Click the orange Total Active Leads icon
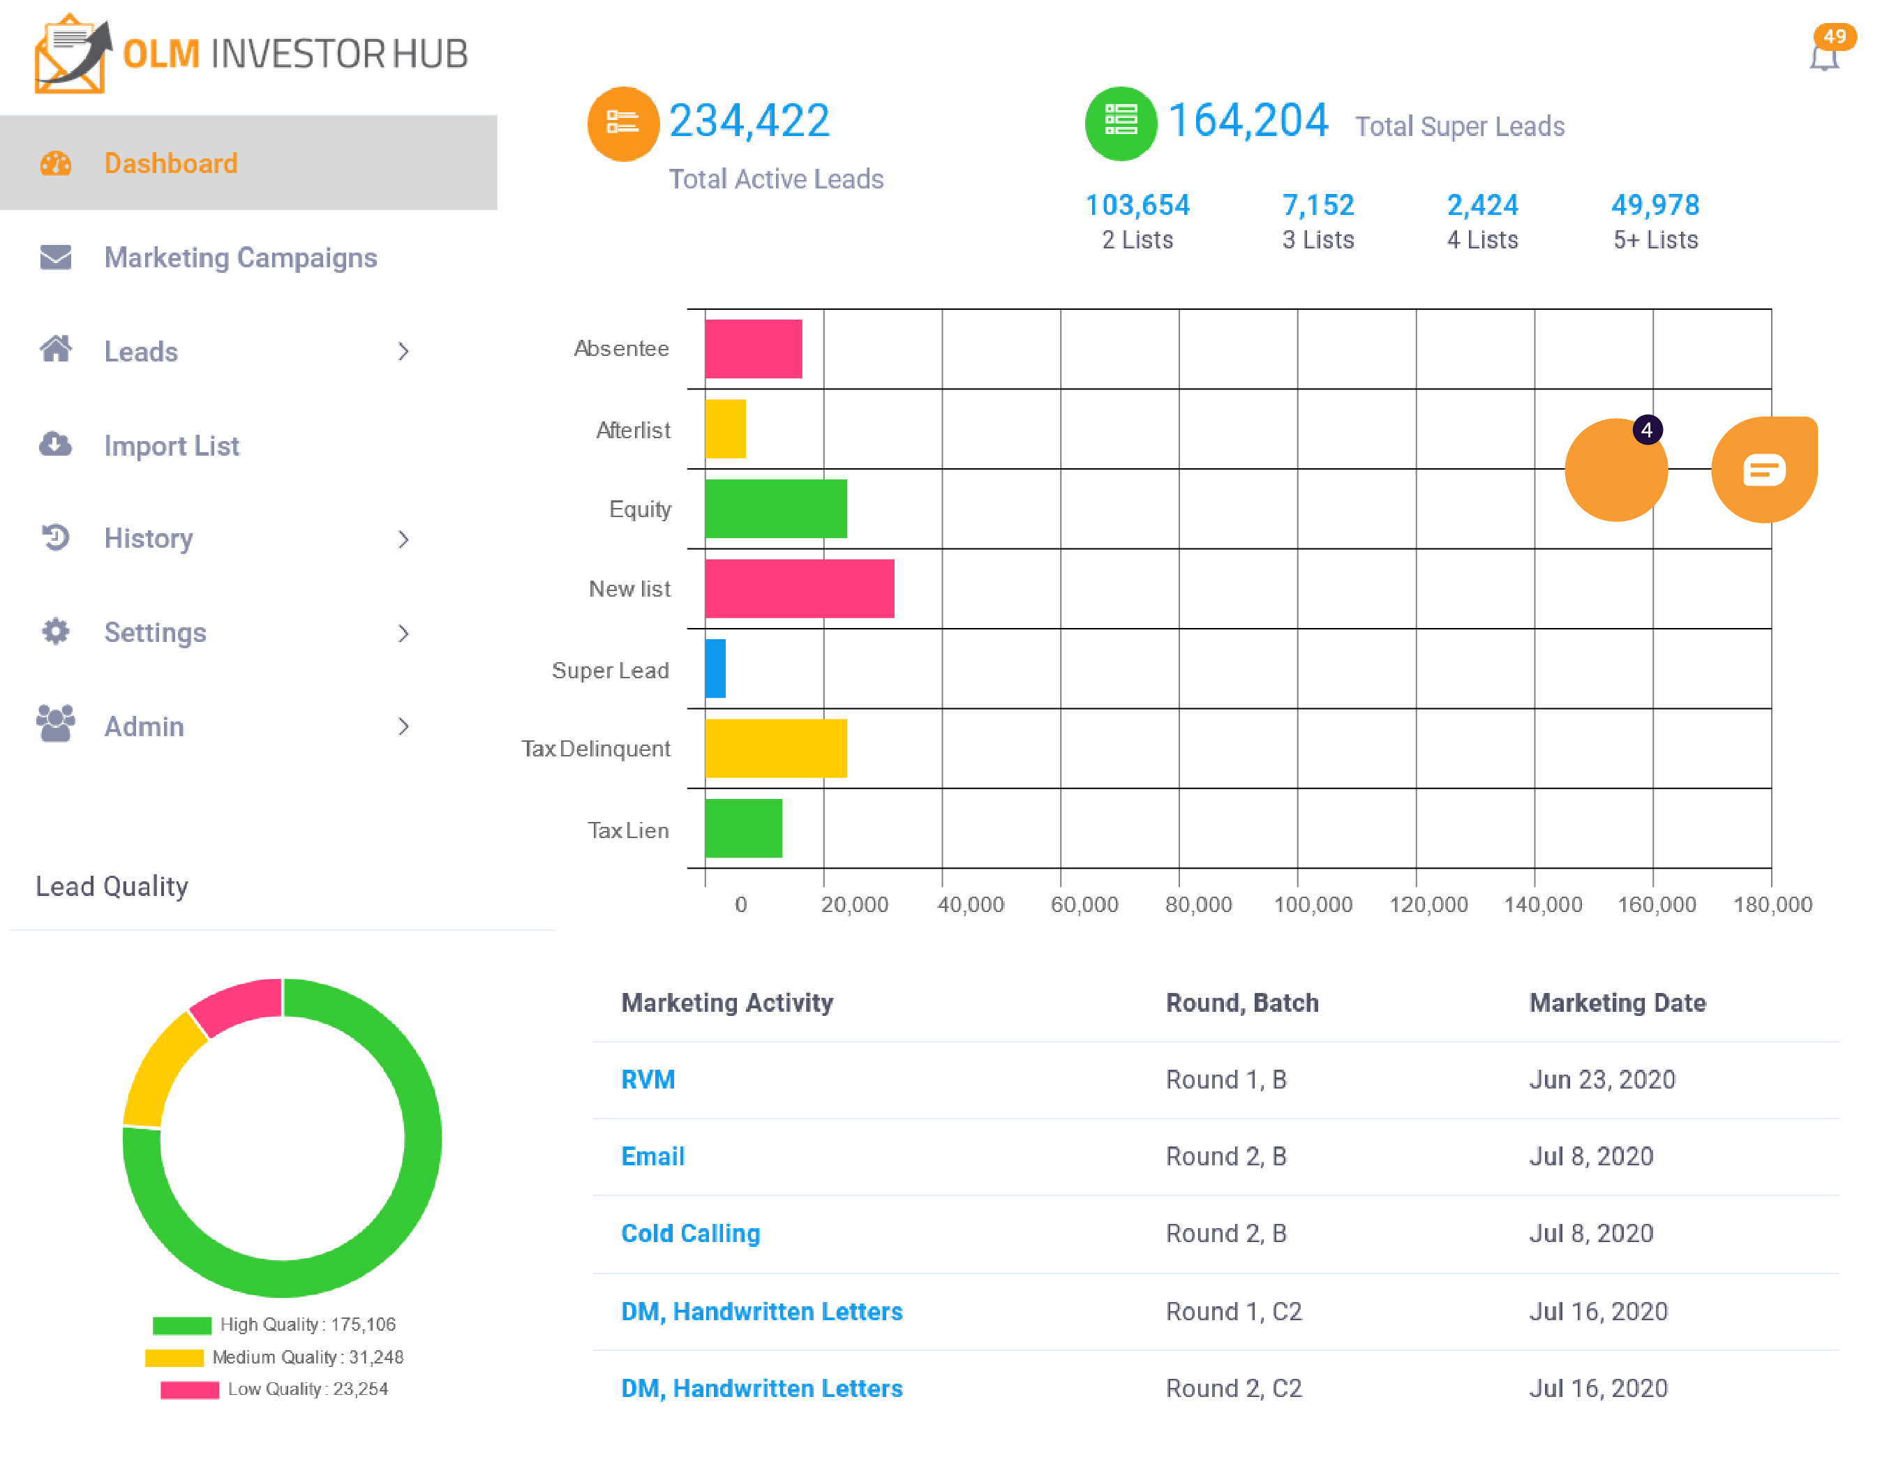This screenshot has height=1457, width=1889. (622, 123)
